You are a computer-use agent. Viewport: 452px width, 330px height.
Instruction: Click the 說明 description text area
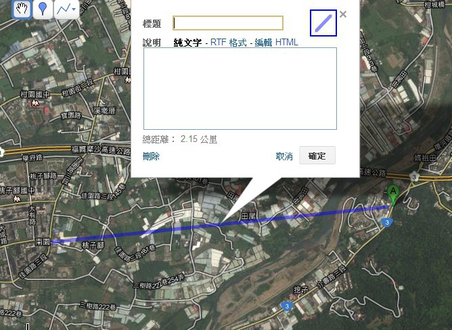(240, 89)
